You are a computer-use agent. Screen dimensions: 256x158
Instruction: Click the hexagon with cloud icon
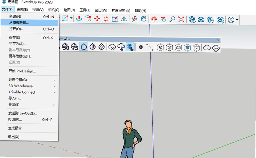(x=178, y=48)
